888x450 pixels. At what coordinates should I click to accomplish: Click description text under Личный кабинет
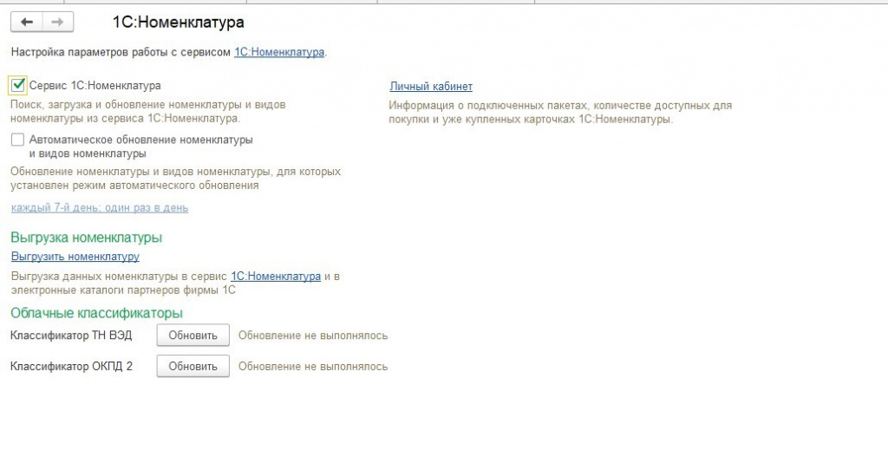click(x=561, y=112)
